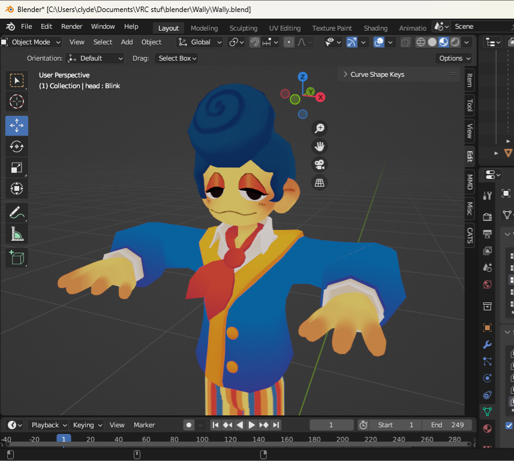Image resolution: width=514 pixels, height=461 pixels.
Task: Select the Move tool in the toolbar
Action: (x=17, y=125)
